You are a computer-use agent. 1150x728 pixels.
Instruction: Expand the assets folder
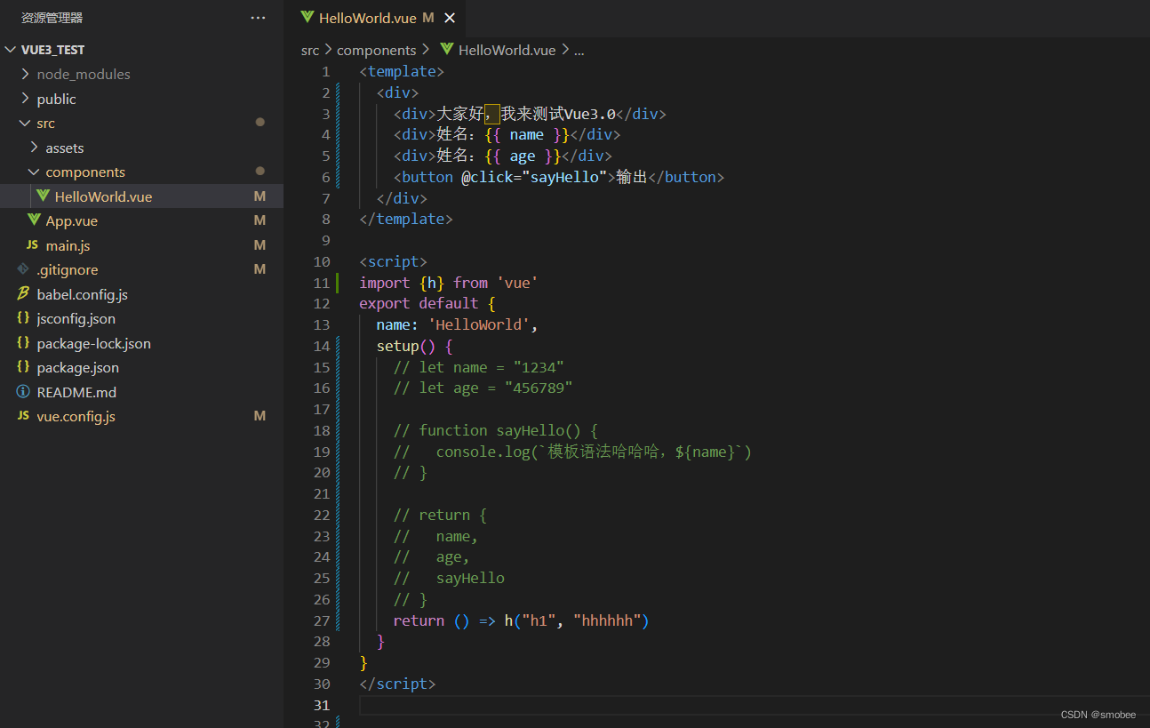[34, 148]
